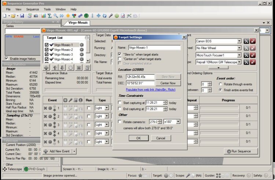This screenshot has width=275, height=180.
Task: Save the sequence with the floppy icon
Action: click(22, 16)
